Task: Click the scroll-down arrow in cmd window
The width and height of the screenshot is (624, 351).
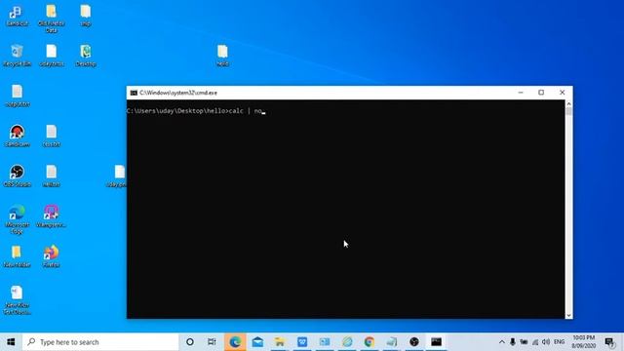Action: (568, 315)
